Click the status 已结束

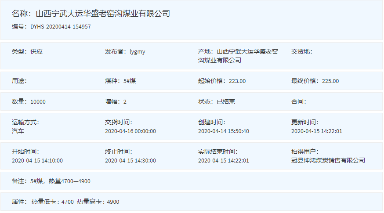(x=226, y=101)
